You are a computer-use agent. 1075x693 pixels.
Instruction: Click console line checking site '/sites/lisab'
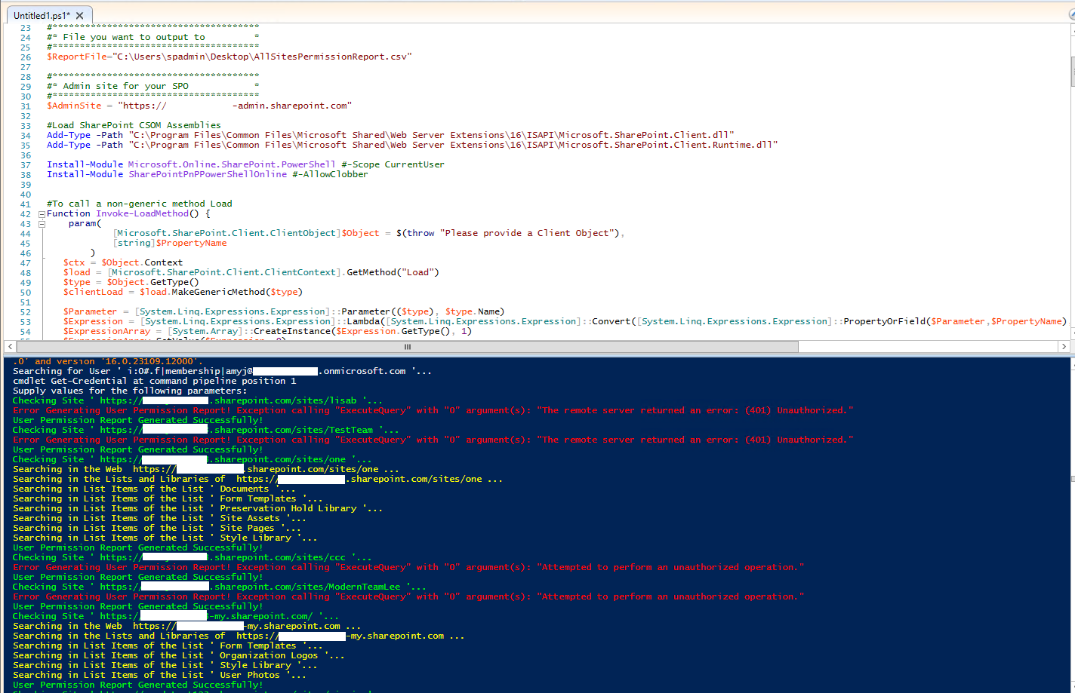click(198, 401)
